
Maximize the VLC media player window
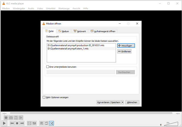coord(169,3)
